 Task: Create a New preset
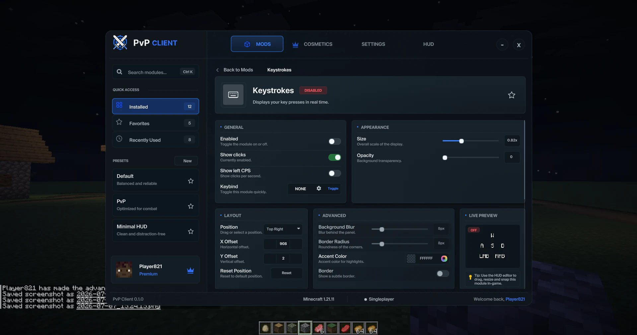[x=186, y=161]
